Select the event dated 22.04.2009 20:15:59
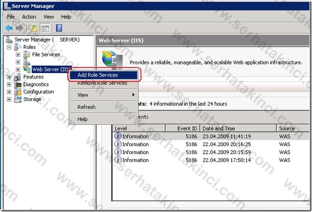 click(x=211, y=152)
